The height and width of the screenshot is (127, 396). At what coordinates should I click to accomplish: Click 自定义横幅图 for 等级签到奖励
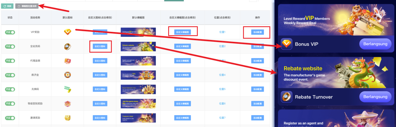[183, 104]
